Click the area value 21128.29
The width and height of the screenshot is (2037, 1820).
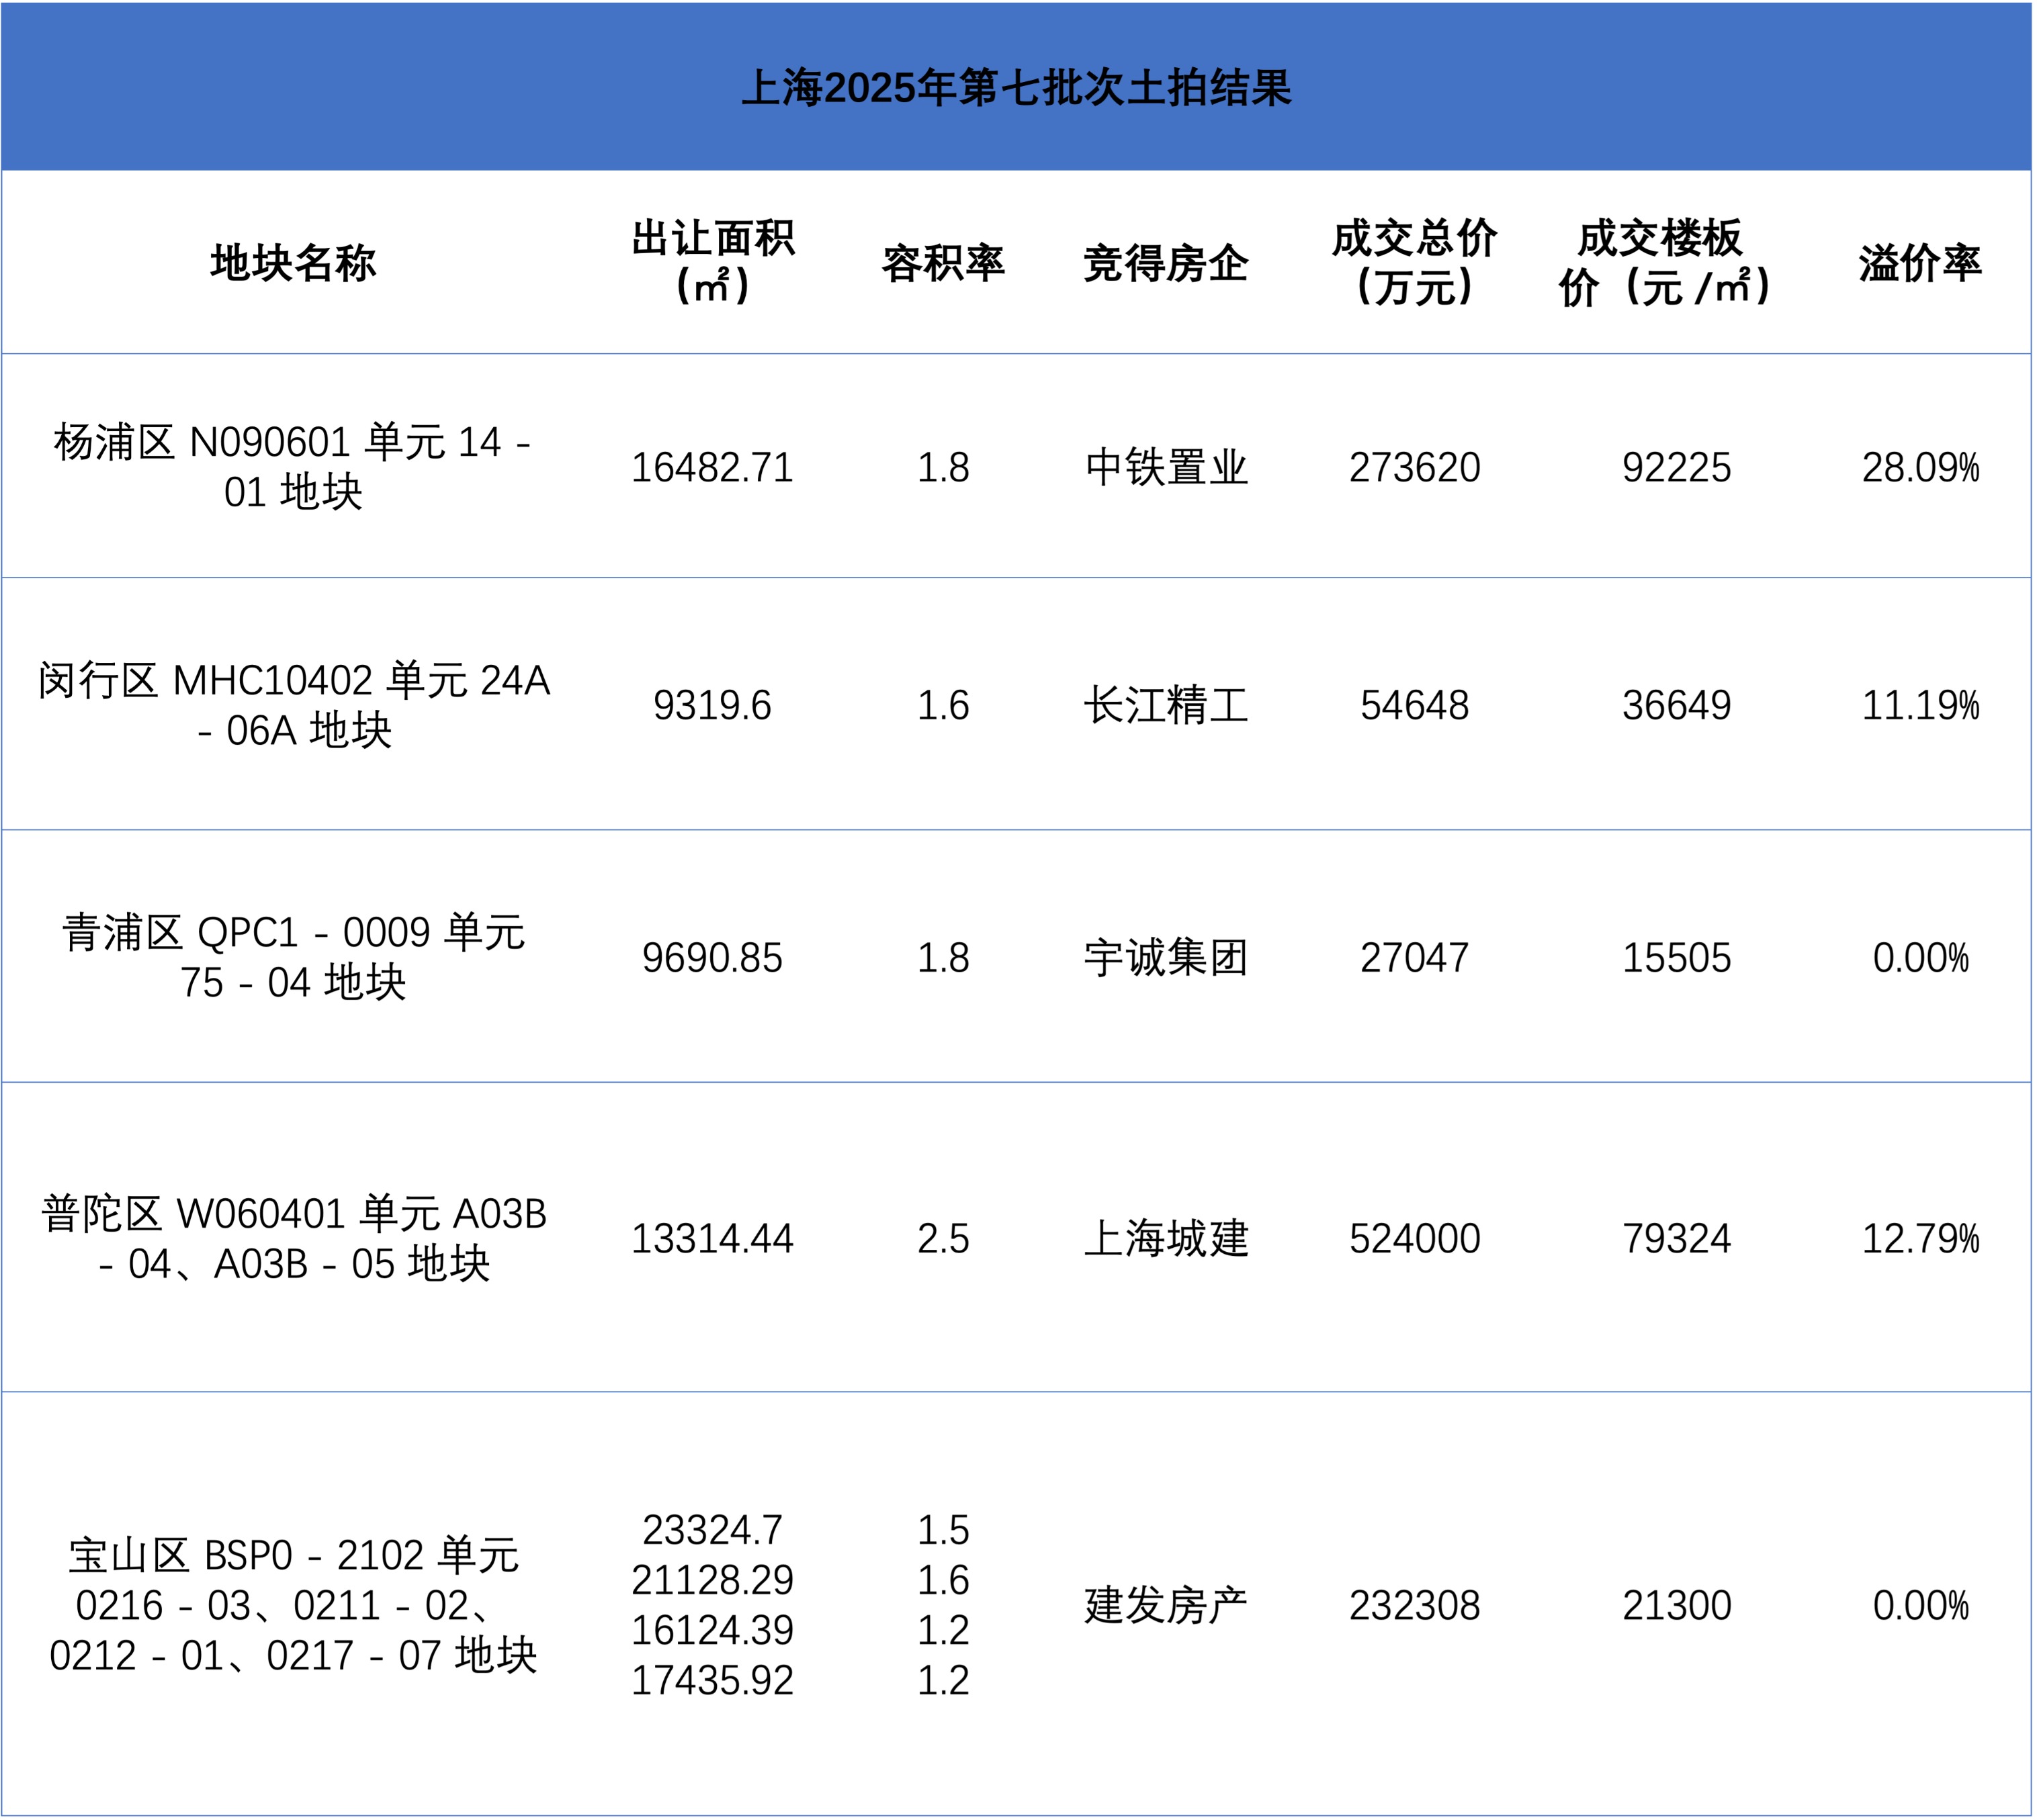coord(712,1581)
